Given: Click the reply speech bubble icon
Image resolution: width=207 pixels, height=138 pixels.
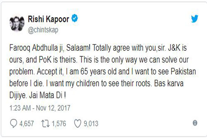Looking at the screenshot, I should click(13, 124).
